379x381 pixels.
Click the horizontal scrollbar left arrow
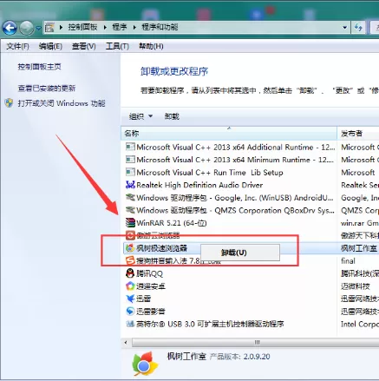click(x=126, y=343)
